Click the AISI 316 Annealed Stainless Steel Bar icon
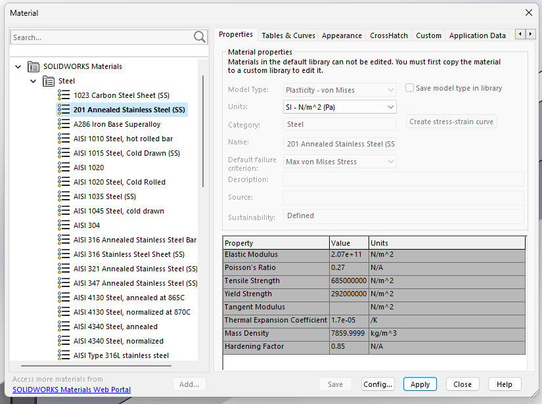 tap(64, 240)
